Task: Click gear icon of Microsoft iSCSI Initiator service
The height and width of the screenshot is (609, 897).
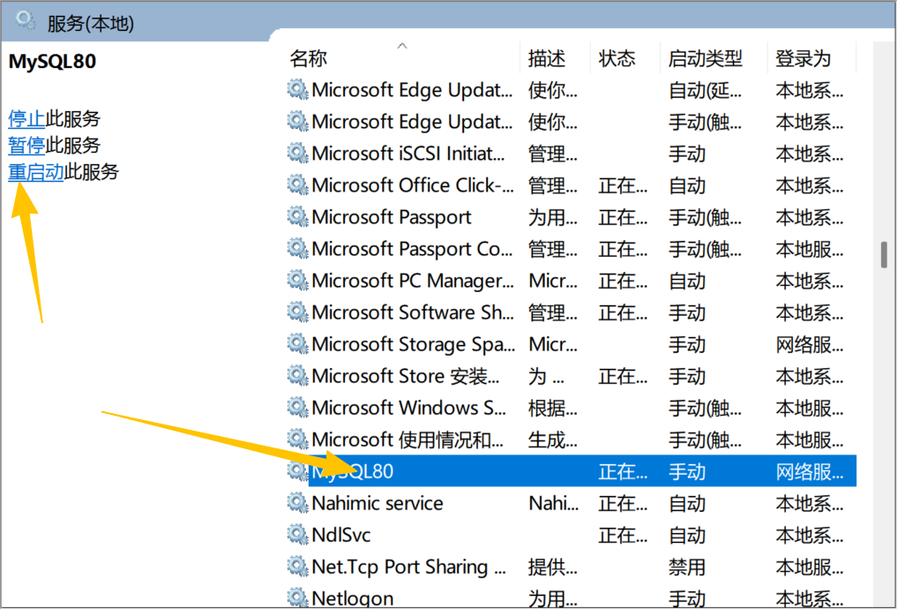Action: (297, 153)
